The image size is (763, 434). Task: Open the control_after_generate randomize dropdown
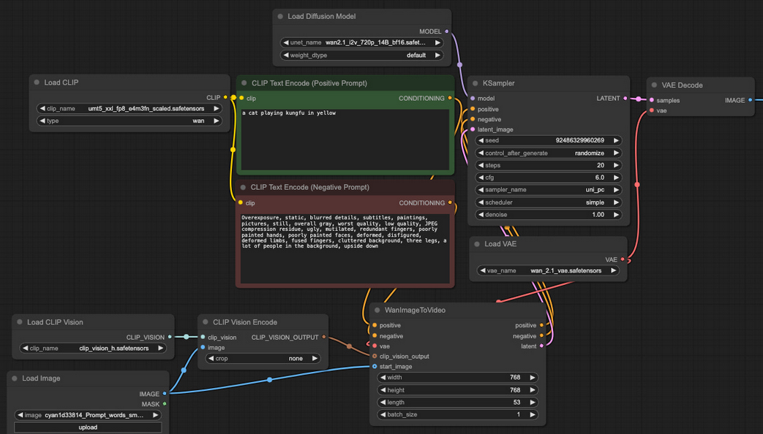[x=549, y=153]
